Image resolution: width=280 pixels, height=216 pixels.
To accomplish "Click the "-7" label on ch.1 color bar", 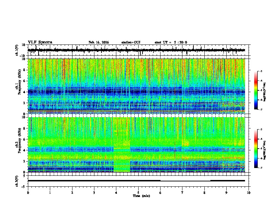I will tap(261, 109).
